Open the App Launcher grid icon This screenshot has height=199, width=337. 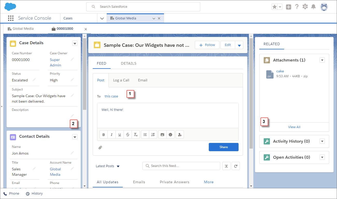point(11,18)
